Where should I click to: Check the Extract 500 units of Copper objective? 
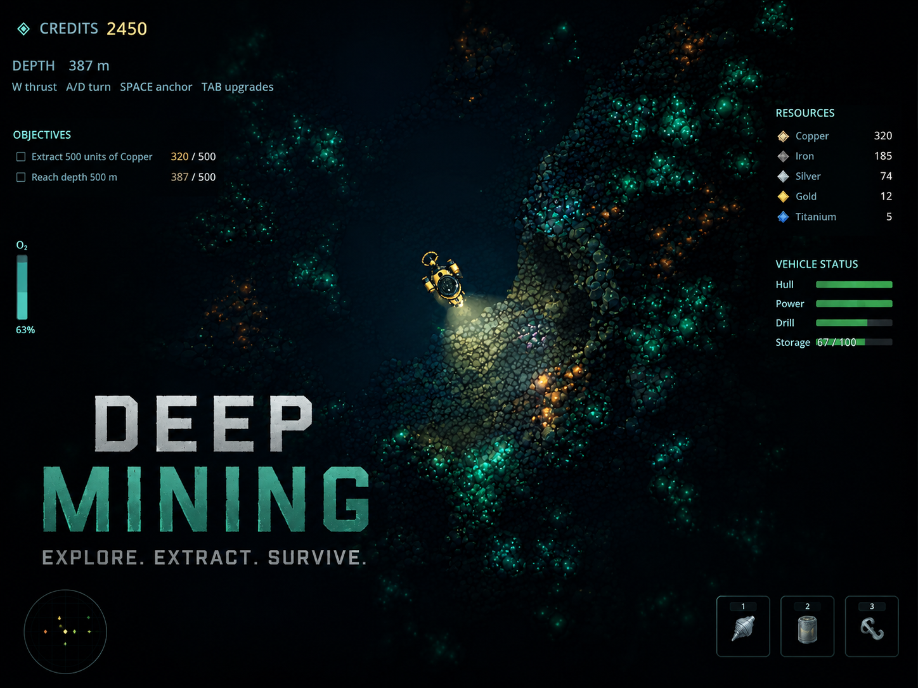pos(21,156)
